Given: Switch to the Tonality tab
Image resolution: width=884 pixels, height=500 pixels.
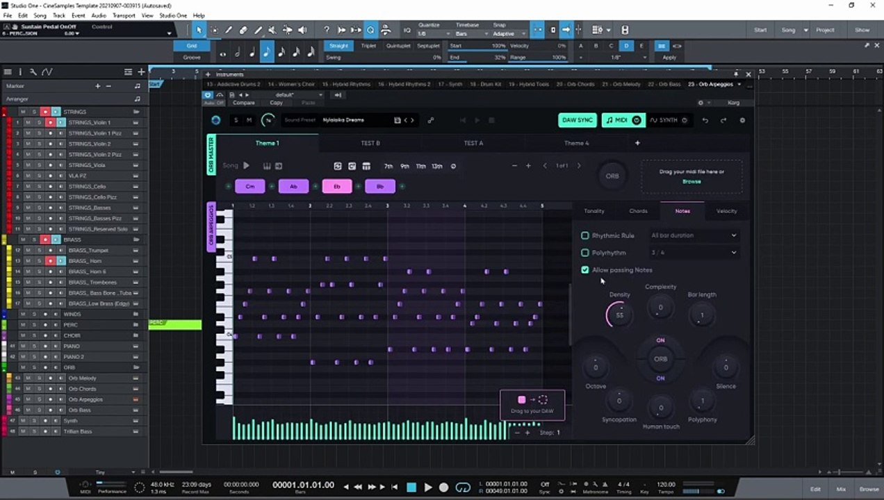Looking at the screenshot, I should [x=594, y=211].
